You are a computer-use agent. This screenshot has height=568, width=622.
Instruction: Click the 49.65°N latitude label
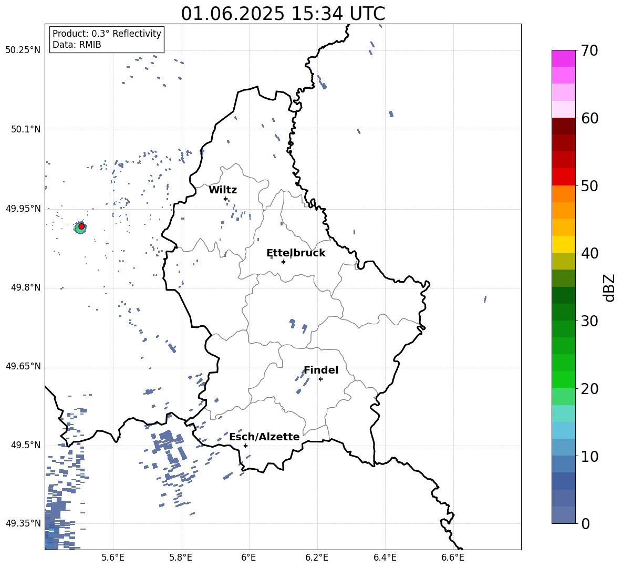(23, 366)
